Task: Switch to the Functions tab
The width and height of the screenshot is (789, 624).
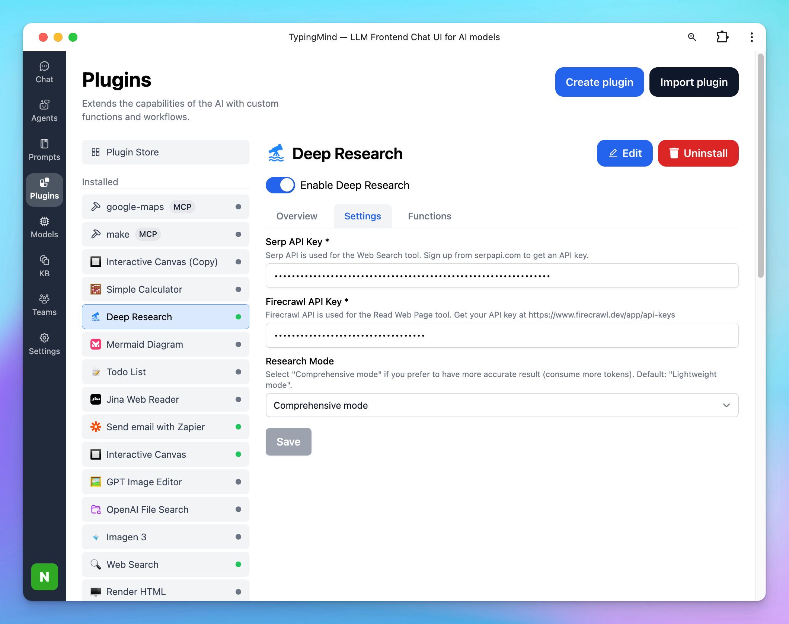Action: pos(429,216)
